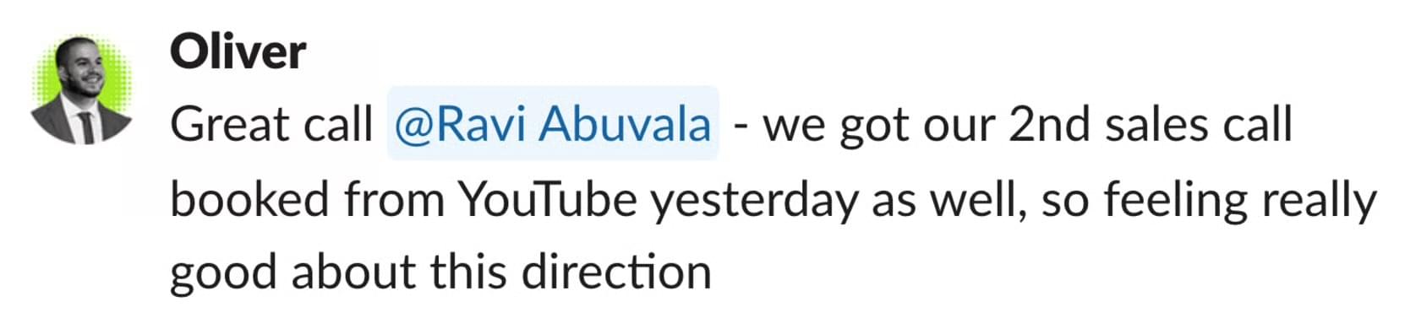Image resolution: width=1405 pixels, height=329 pixels.
Task: Click the word YouTube in the message
Action: point(548,200)
